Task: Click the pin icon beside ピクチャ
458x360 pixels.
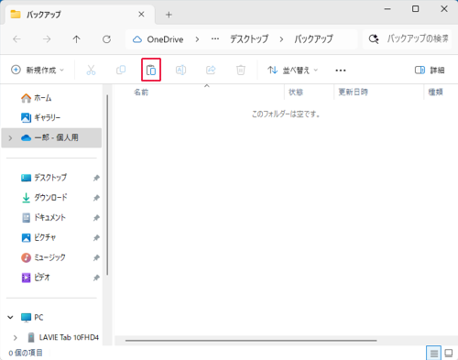Action: [x=96, y=237]
